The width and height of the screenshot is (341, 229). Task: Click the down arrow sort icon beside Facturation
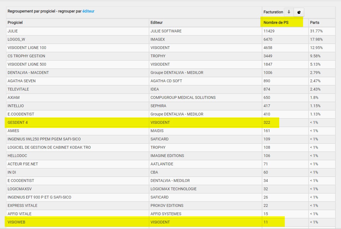pos(289,12)
